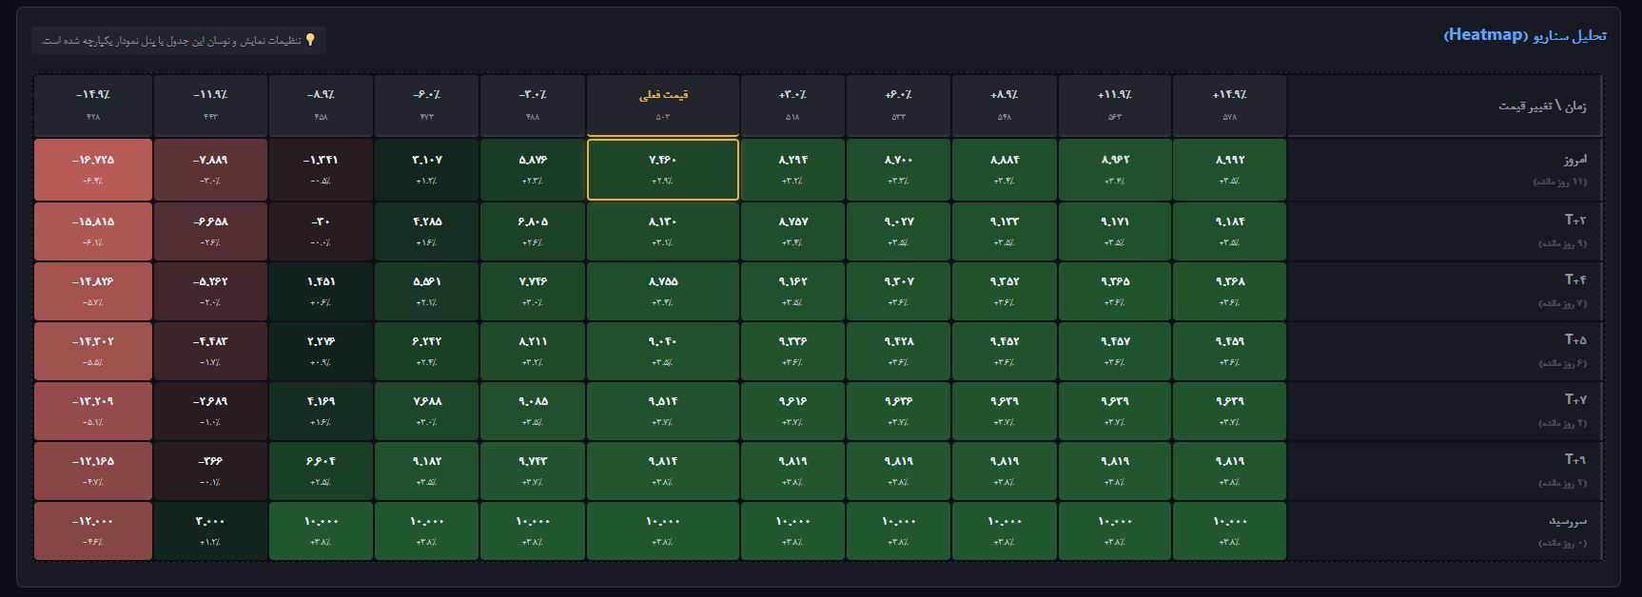Click the T+4 row label
The image size is (1642, 597).
tap(1445, 291)
